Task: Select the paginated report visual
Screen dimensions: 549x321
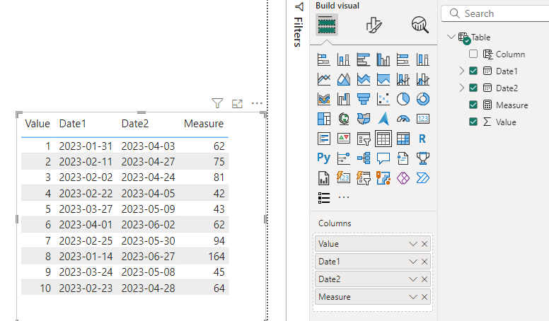Action: [x=323, y=178]
